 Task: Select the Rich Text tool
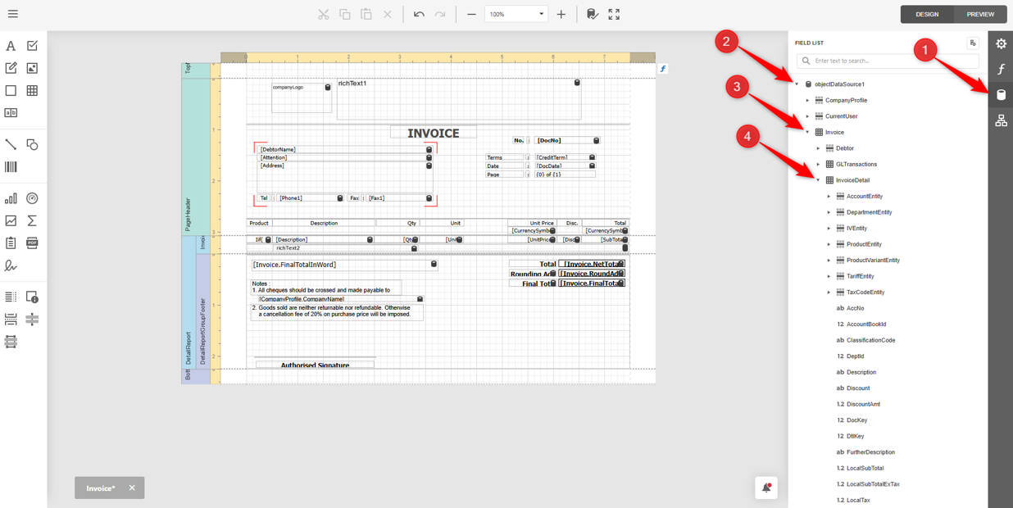pyautogui.click(x=11, y=68)
